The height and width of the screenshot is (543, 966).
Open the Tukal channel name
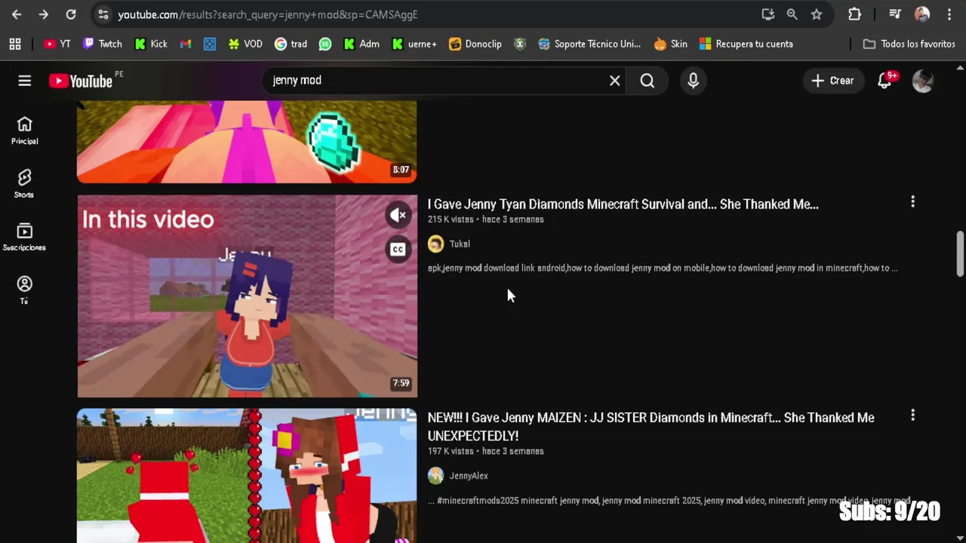pyautogui.click(x=460, y=244)
